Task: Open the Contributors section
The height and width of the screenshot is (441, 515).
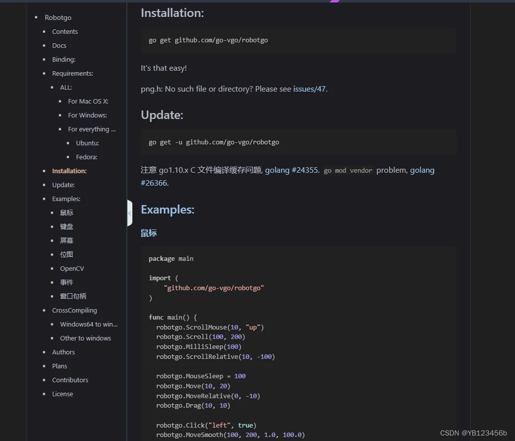Action: click(70, 380)
